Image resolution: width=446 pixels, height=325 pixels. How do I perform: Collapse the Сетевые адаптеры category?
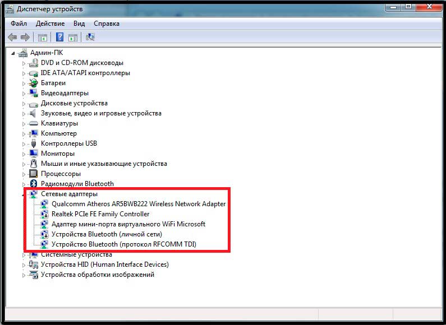tap(24, 194)
